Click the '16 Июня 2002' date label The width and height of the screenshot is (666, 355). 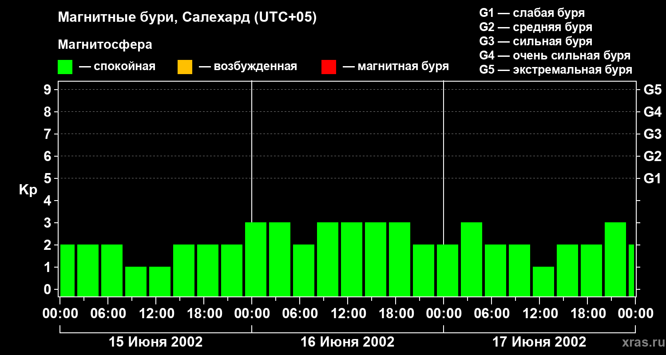click(x=348, y=342)
